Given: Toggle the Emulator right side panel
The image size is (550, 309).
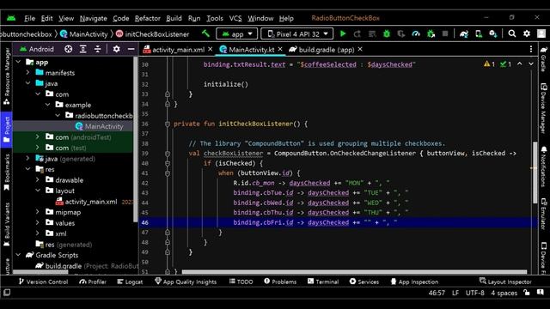Looking at the screenshot, I should 543,214.
